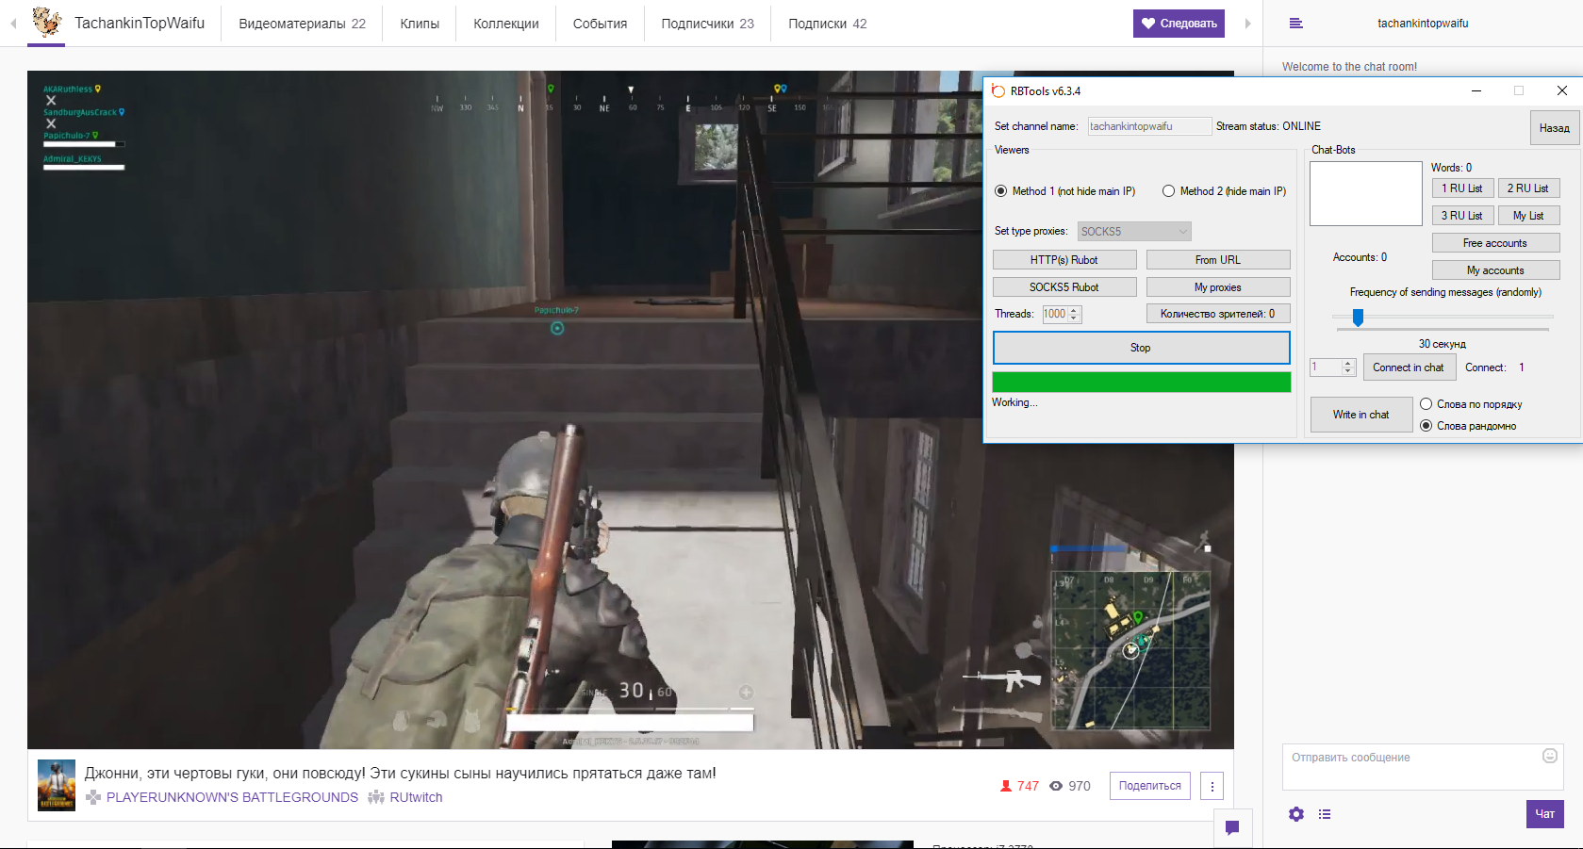The width and height of the screenshot is (1583, 849).
Task: Collapse the chat panel with the header icon
Action: pyautogui.click(x=1296, y=24)
